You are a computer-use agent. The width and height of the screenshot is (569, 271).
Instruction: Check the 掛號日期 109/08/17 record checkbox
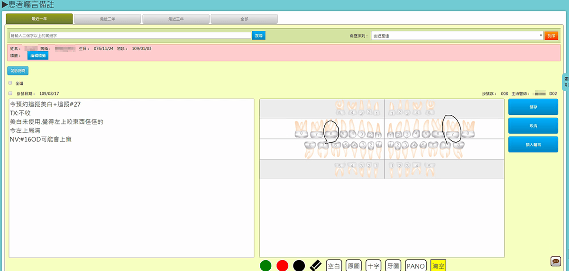[x=10, y=93]
